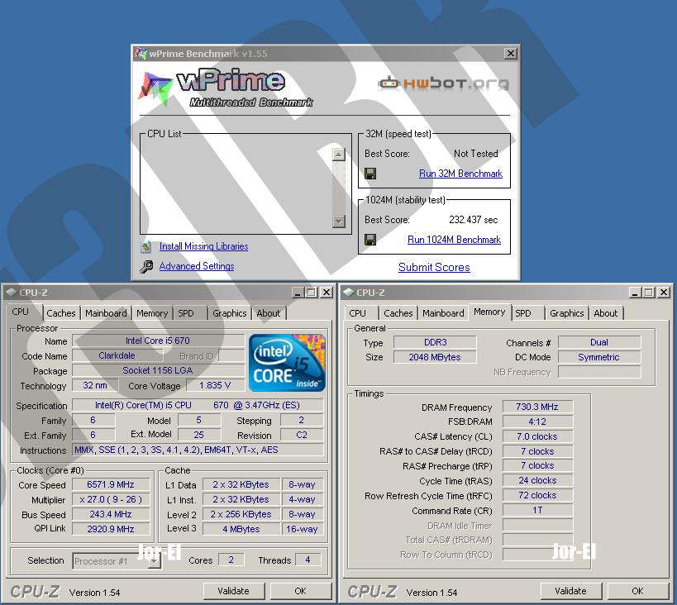The height and width of the screenshot is (605, 677).
Task: Switch to Mainboard tab in left CPU-Z
Action: [x=106, y=313]
